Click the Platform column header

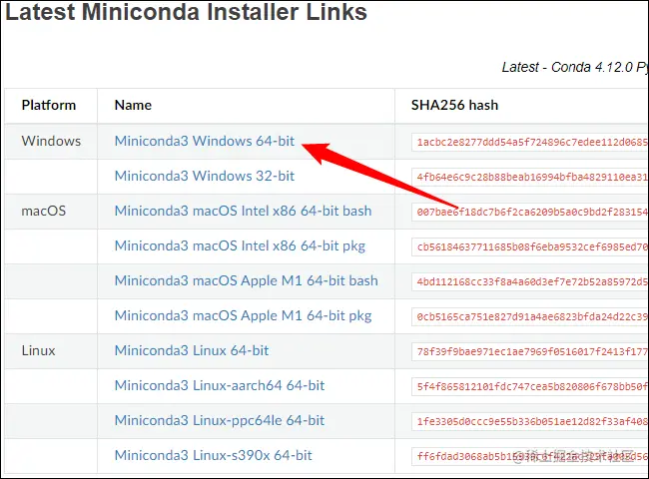click(x=49, y=105)
